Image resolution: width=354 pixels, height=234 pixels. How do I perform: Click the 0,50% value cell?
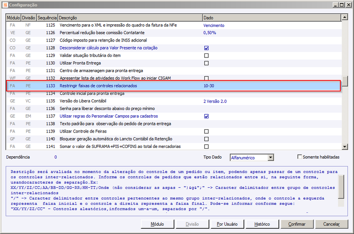[209, 33]
